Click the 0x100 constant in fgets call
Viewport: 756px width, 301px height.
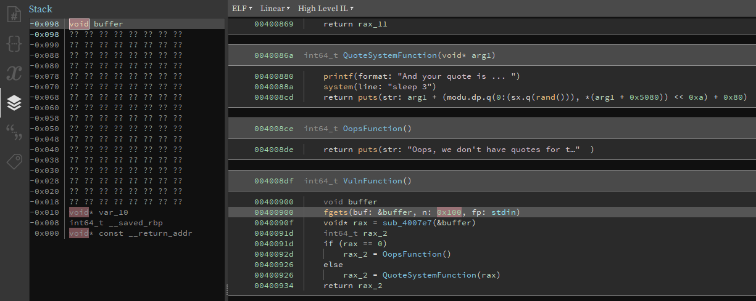pyautogui.click(x=449, y=212)
